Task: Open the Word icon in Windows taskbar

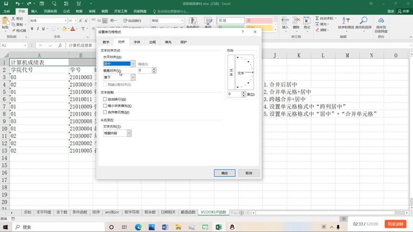Action: tap(165, 227)
